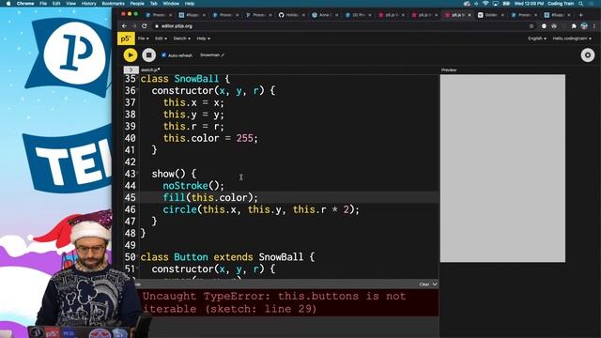Open the p5 editor Edit menu
This screenshot has height=338, width=601.
[161, 38]
